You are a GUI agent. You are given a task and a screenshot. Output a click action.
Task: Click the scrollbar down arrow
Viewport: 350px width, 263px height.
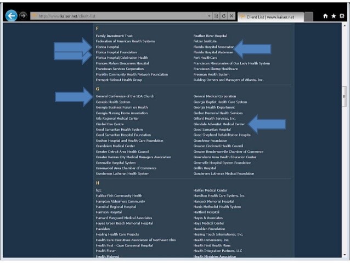point(345,255)
